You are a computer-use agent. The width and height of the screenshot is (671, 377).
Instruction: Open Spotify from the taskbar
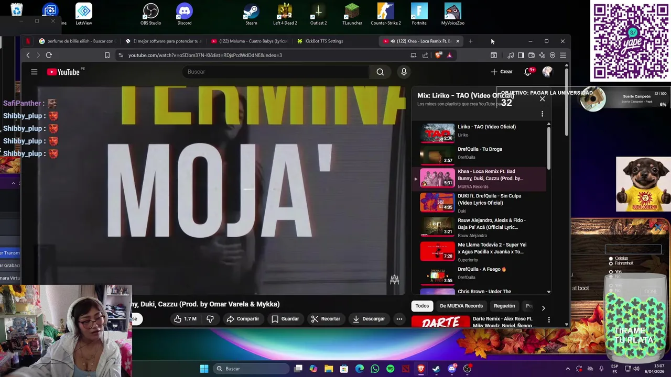(x=390, y=369)
